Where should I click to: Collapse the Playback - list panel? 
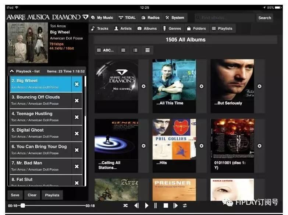tap(12, 71)
